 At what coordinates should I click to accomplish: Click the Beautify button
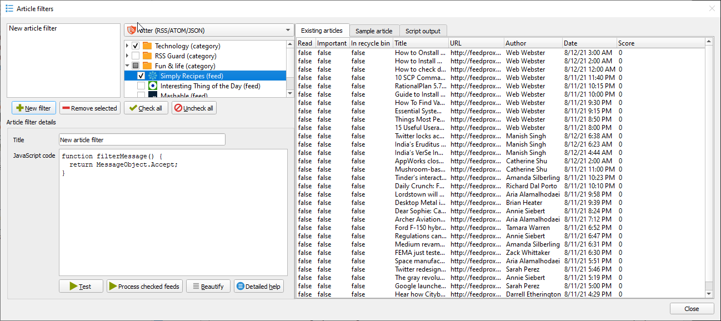pos(208,287)
